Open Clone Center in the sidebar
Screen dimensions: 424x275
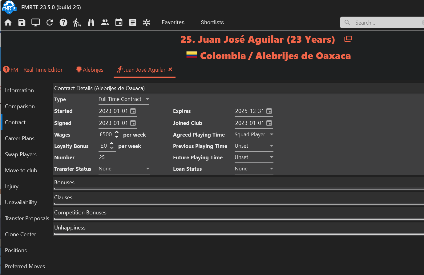click(20, 234)
